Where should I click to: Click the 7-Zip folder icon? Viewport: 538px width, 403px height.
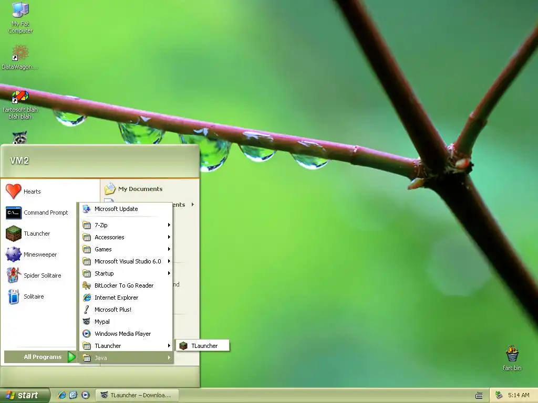[87, 225]
